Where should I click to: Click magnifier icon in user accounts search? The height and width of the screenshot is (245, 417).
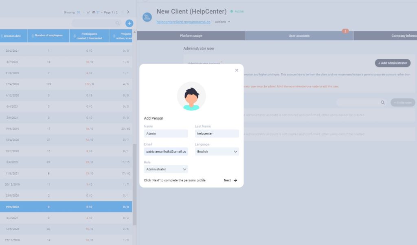click(x=382, y=103)
